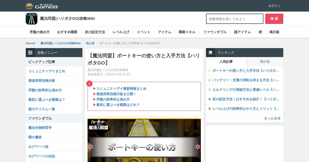Open おすすめ職業 in navigation bar

click(x=67, y=32)
